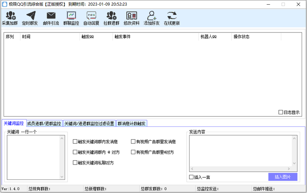307x193 pixels.
Task: Click the app logo in title bar
Action: 5,4
